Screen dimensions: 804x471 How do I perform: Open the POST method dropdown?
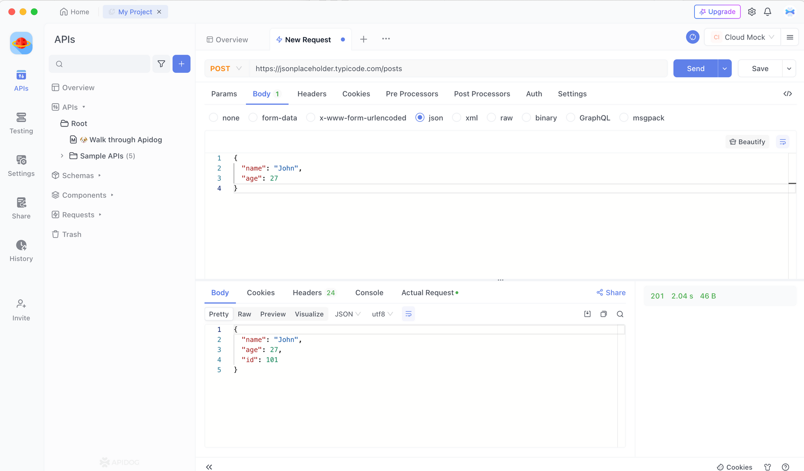(226, 68)
